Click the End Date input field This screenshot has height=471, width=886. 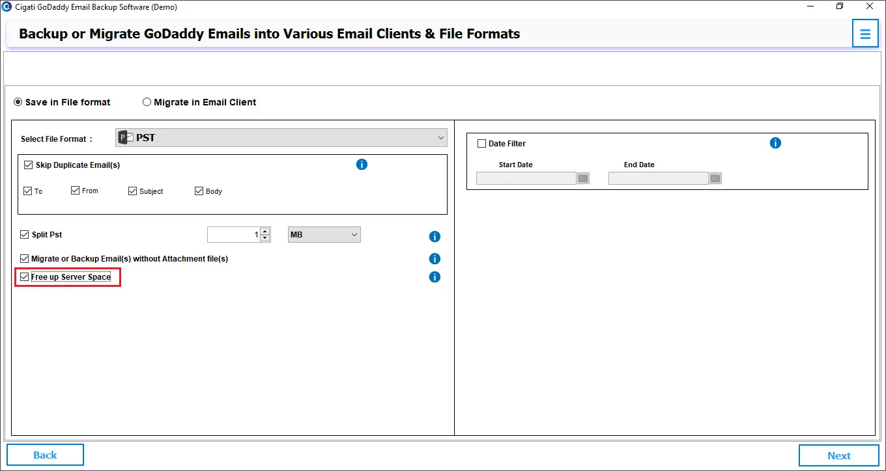pos(659,178)
